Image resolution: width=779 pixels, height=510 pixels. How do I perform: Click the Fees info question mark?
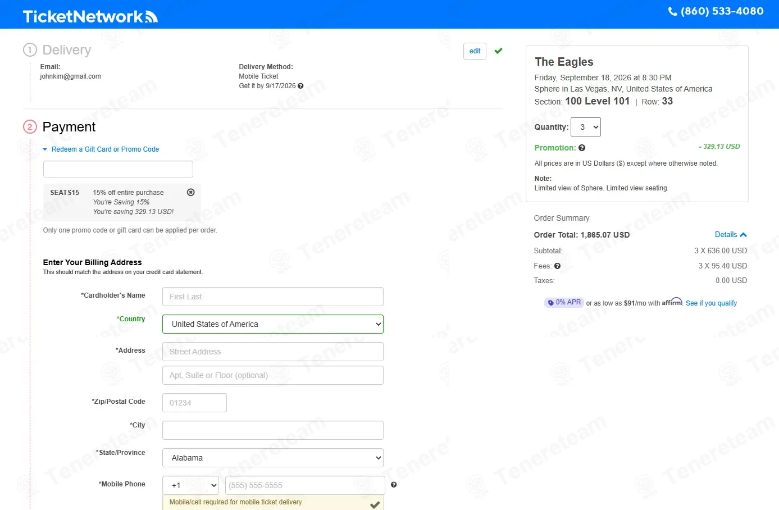point(557,266)
